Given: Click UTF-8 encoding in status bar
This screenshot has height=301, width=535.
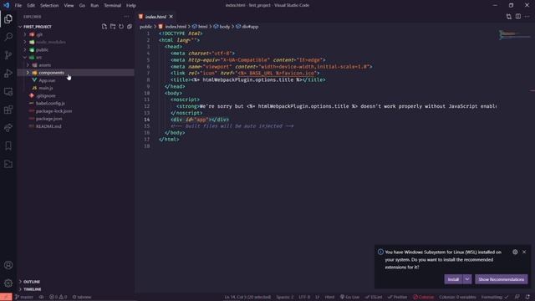Looking at the screenshot, I should (x=304, y=297).
